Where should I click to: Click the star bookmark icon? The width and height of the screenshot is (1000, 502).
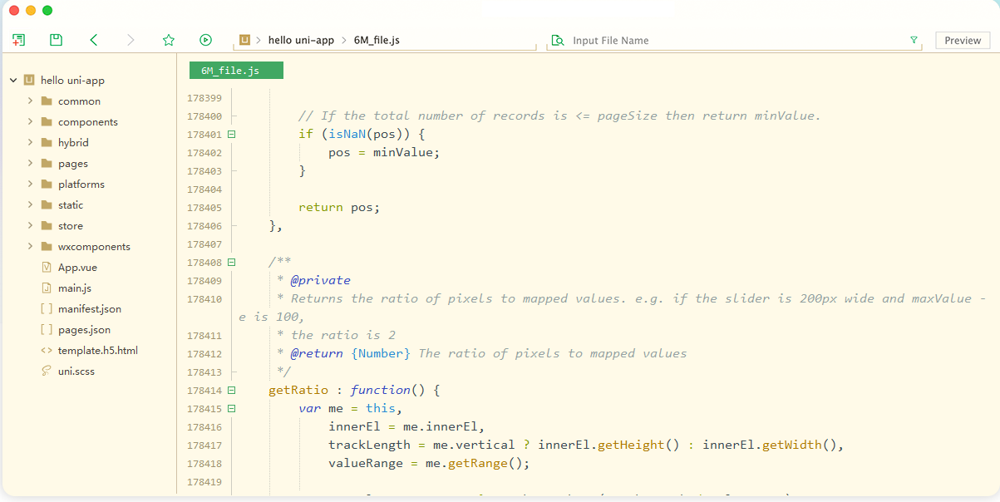[x=169, y=40]
